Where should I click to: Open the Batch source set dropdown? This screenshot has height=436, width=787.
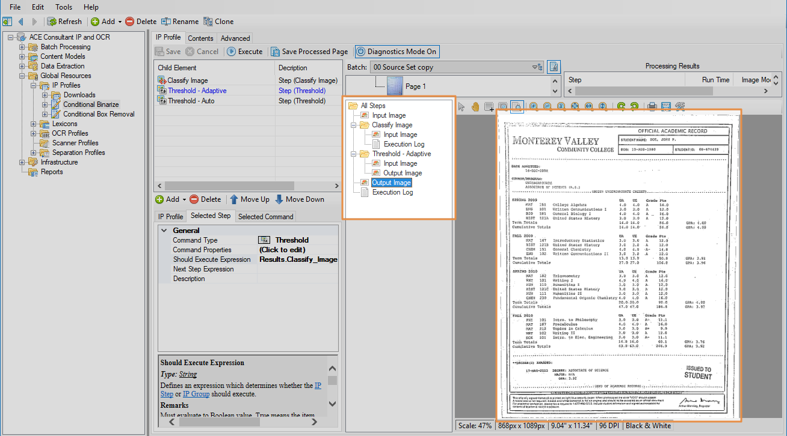click(535, 67)
